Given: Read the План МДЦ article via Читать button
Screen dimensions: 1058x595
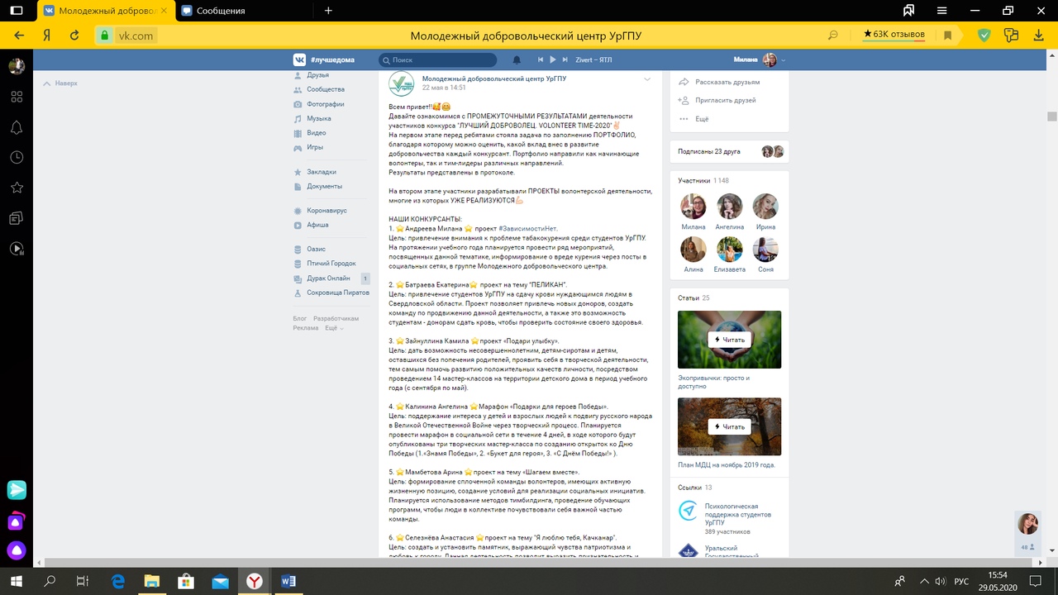Looking at the screenshot, I should click(x=729, y=426).
